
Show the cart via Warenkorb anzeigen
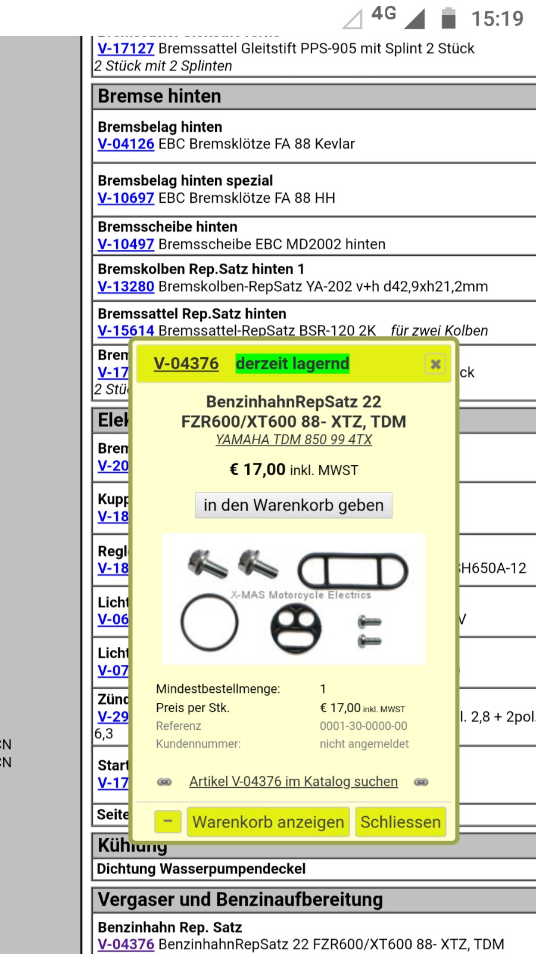(268, 822)
